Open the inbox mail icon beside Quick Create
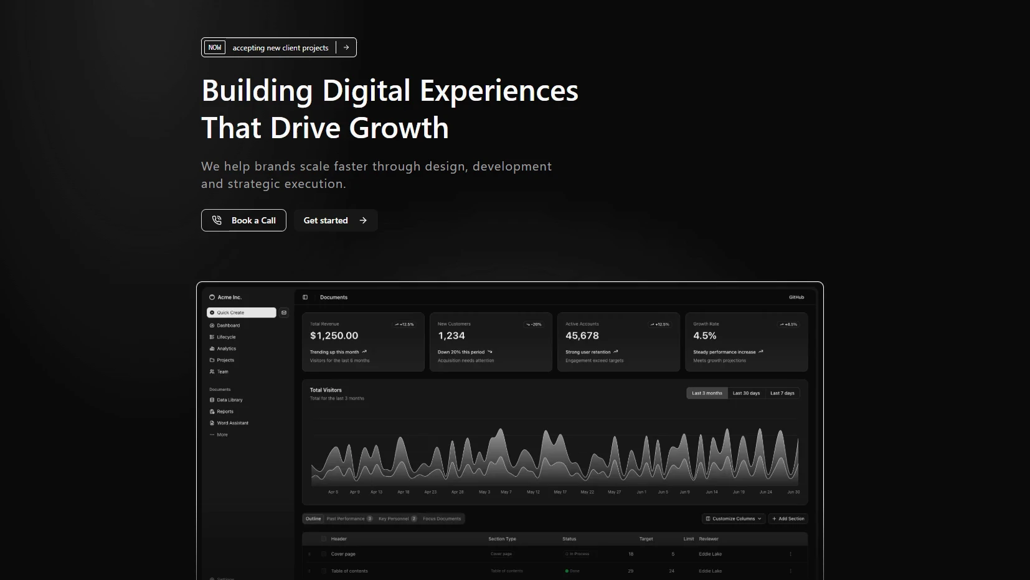The height and width of the screenshot is (580, 1030). 284,312
